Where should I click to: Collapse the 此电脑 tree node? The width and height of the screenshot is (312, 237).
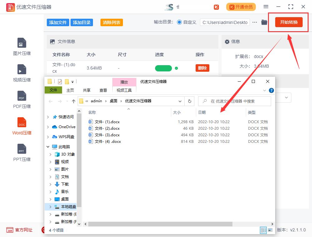click(48, 147)
